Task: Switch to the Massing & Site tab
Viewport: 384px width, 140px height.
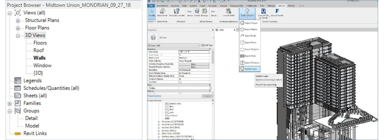Action: click(x=236, y=6)
